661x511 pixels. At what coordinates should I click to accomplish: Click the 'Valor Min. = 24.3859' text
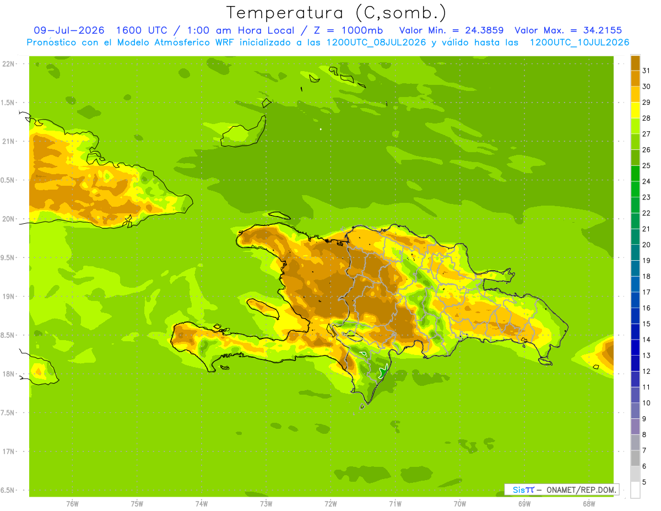pyautogui.click(x=451, y=30)
